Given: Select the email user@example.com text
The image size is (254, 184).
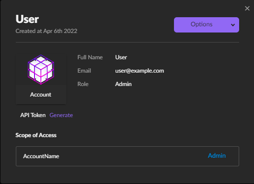Looking at the screenshot, I should 139,71.
